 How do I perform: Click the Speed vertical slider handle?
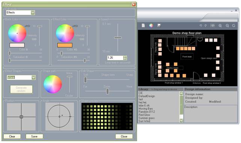[x=118, y=38]
